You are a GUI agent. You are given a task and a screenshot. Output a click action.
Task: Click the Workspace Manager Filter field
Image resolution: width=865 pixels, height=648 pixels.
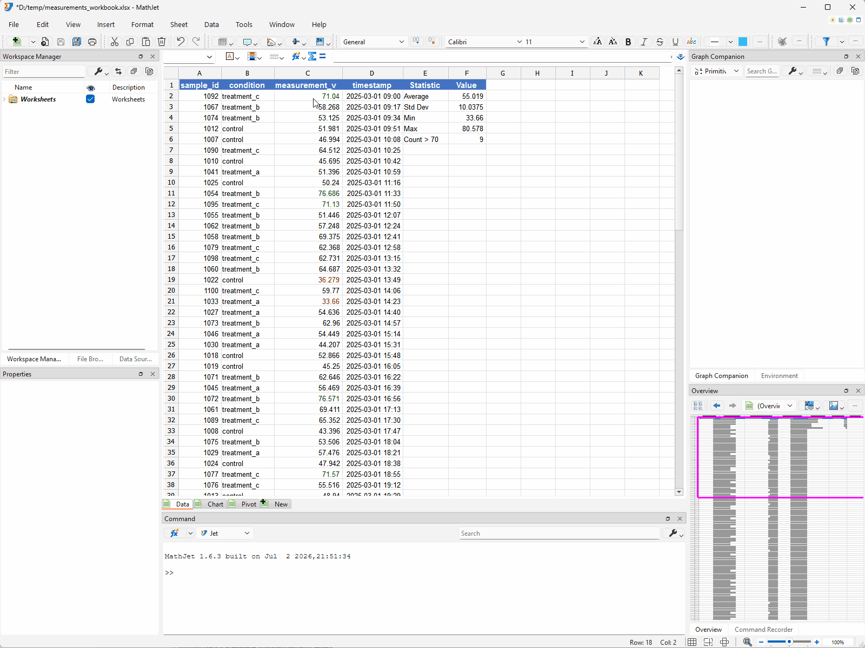pos(44,71)
